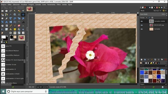The height and width of the screenshot is (94, 168).
Task: Select the Rectangle Select tool
Action: click(2, 11)
